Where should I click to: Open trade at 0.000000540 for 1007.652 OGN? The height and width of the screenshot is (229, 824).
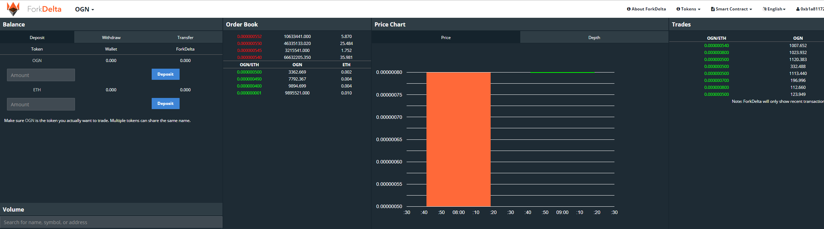click(747, 45)
